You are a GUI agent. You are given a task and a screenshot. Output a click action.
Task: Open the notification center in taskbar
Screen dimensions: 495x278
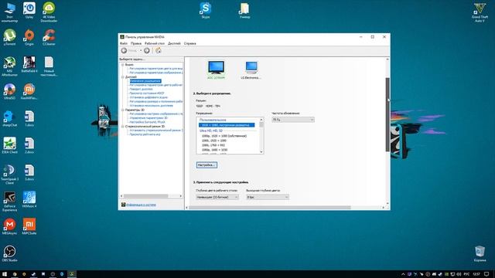pyautogui.click(x=486, y=274)
